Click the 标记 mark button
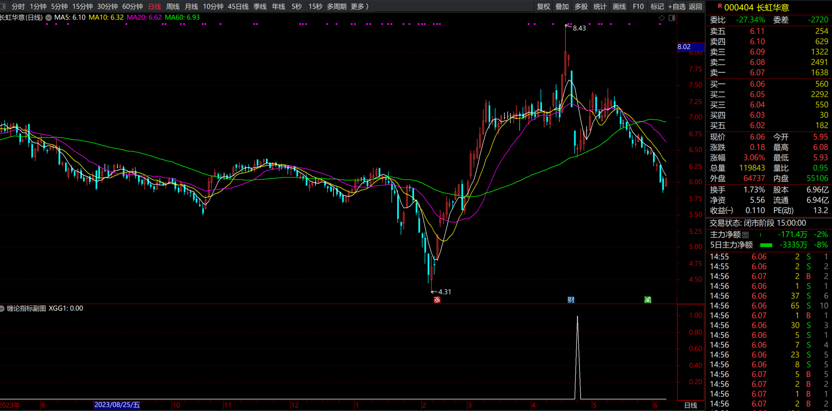 click(657, 7)
